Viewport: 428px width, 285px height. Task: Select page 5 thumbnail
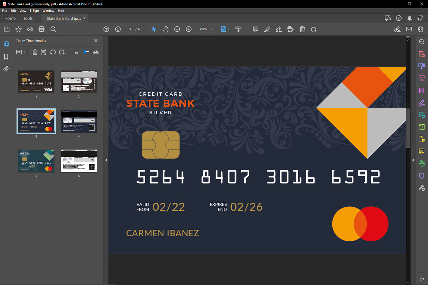click(36, 161)
